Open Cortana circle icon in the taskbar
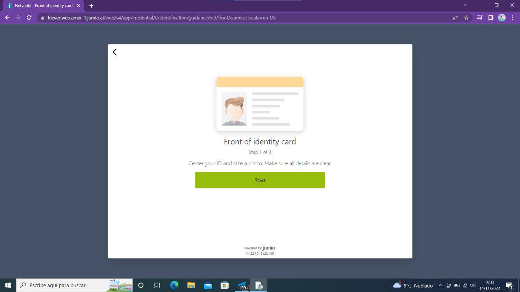520x292 pixels. point(141,286)
